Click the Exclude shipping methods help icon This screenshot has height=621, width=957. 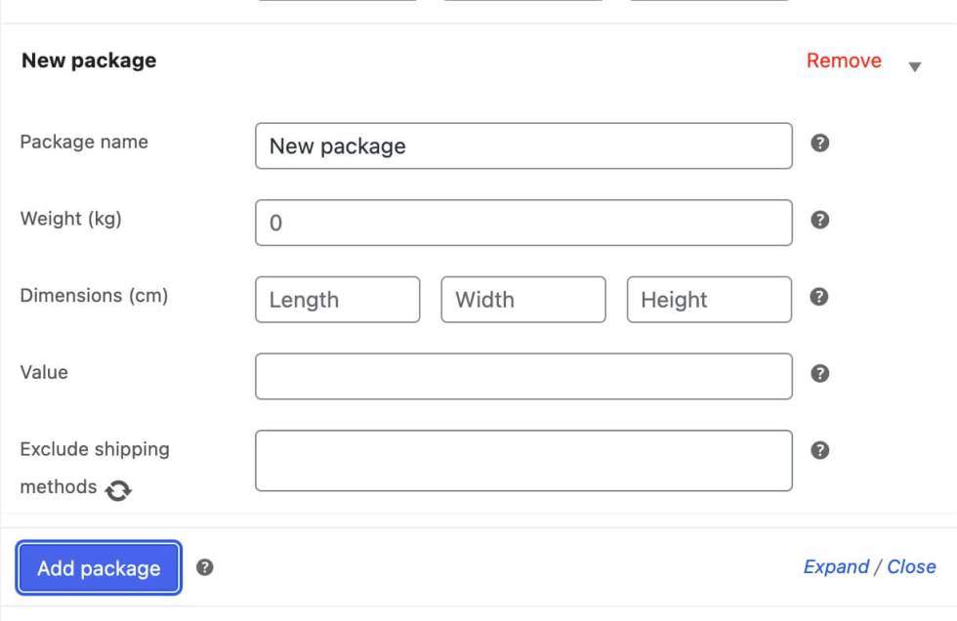click(x=820, y=450)
